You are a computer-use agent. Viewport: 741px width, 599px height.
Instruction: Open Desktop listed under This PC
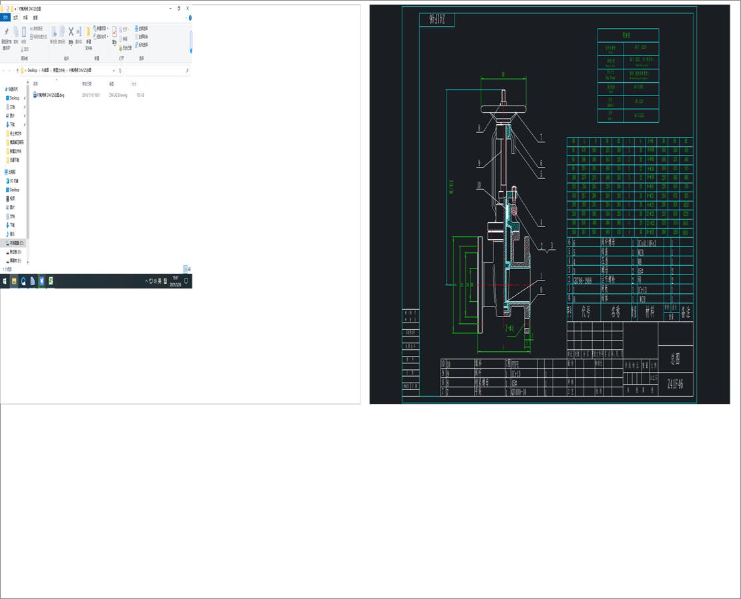pos(14,190)
